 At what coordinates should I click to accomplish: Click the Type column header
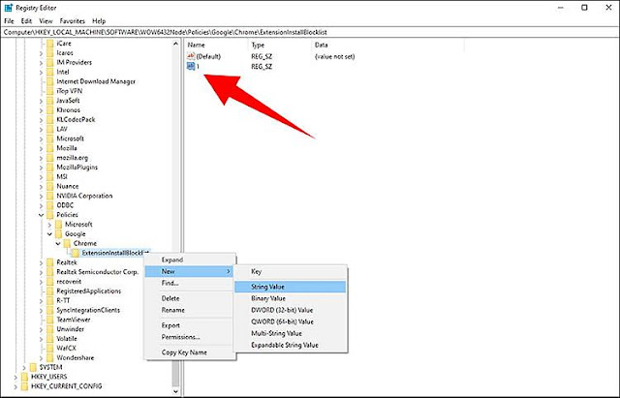[280, 45]
